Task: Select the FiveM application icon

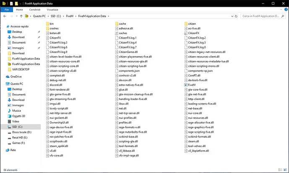Action: [x=186, y=85]
